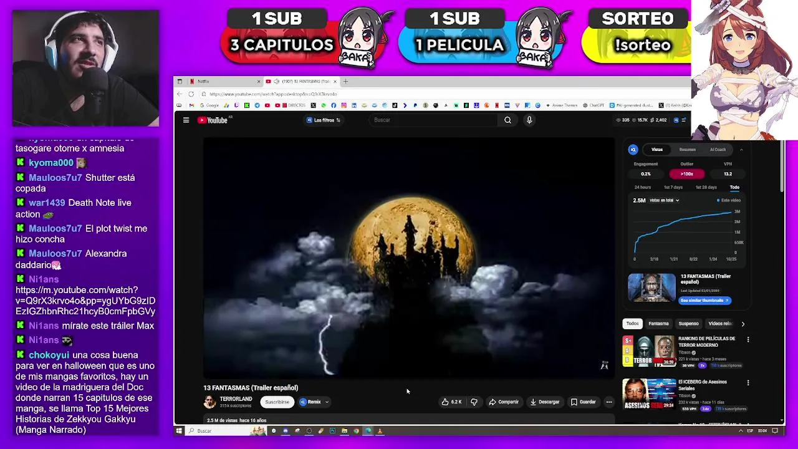Image resolution: width=798 pixels, height=449 pixels.
Task: Click the >100x Outlier badge
Action: (686, 174)
